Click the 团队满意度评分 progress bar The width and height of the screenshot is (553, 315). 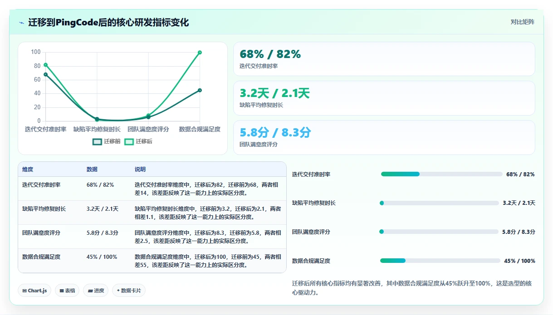[439, 232]
